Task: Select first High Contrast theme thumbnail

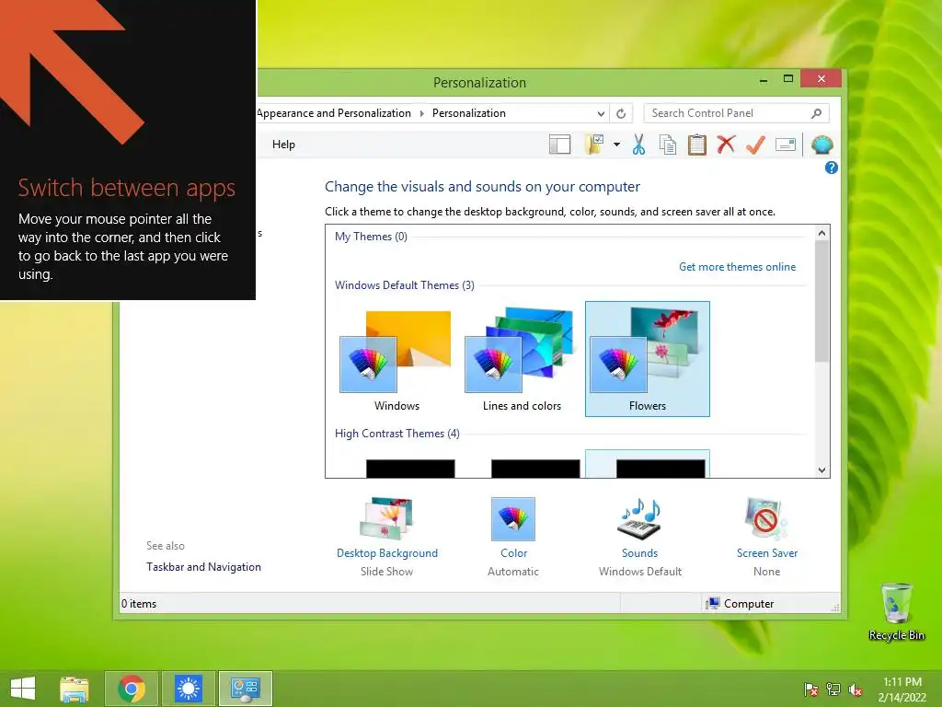Action: coord(410,469)
